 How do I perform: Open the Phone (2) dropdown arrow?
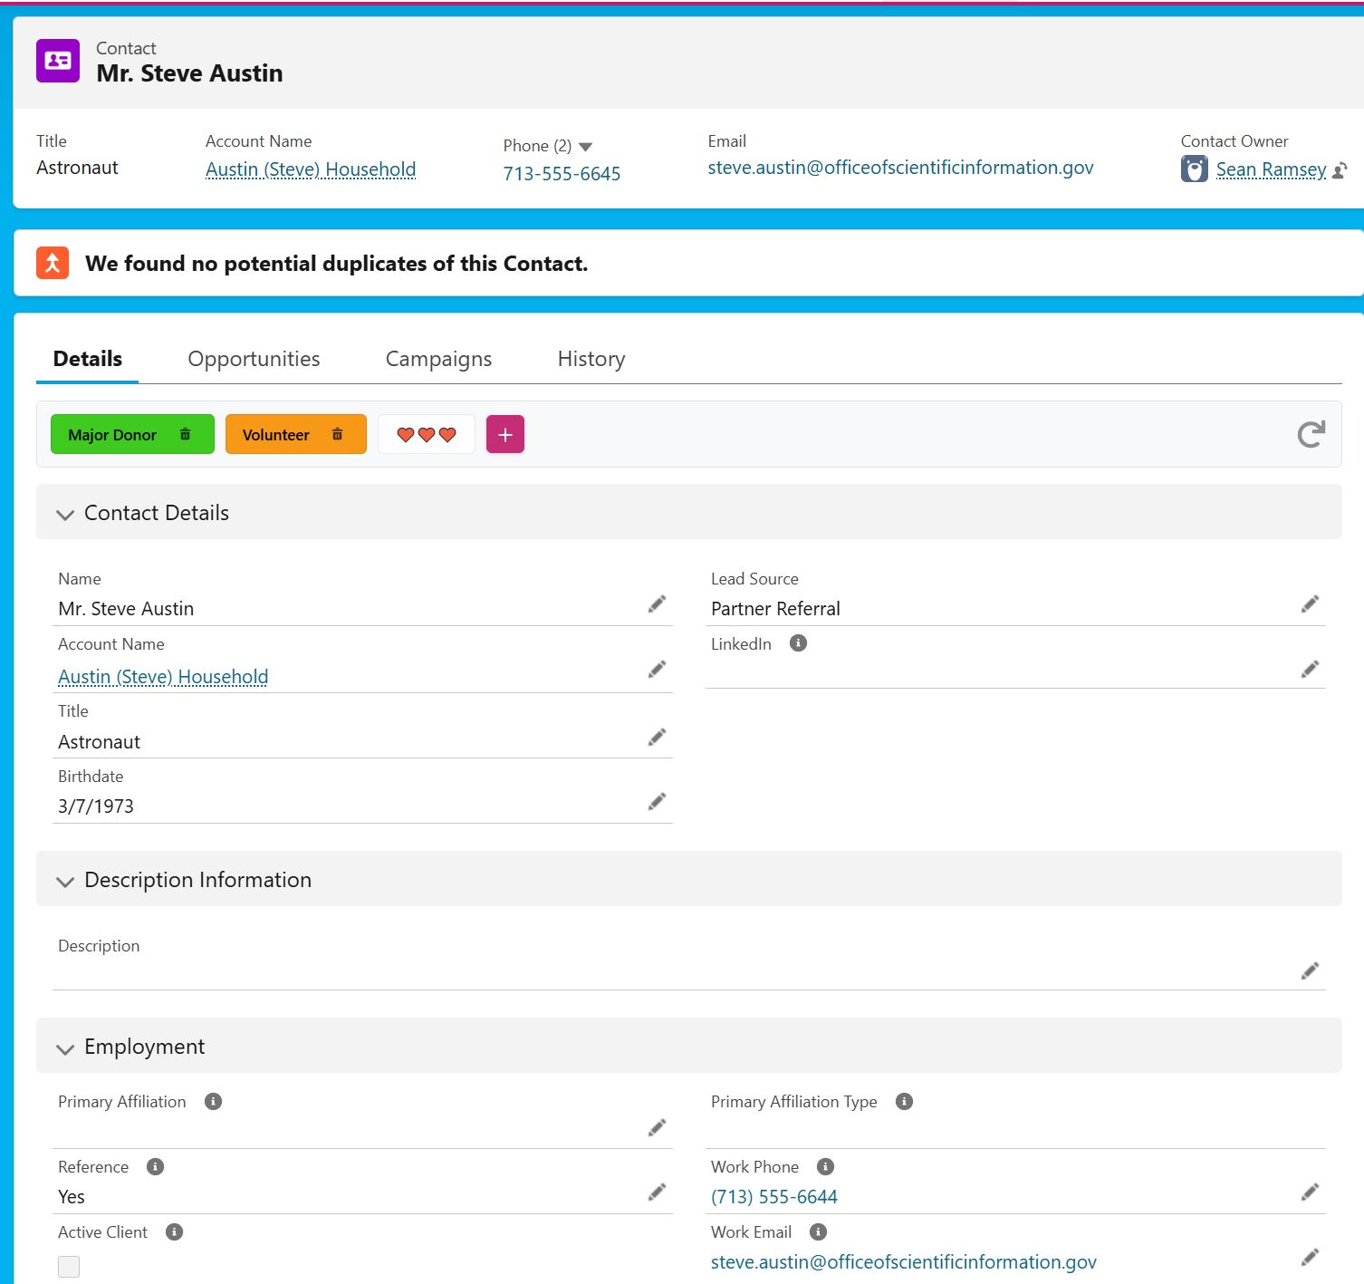tap(585, 147)
